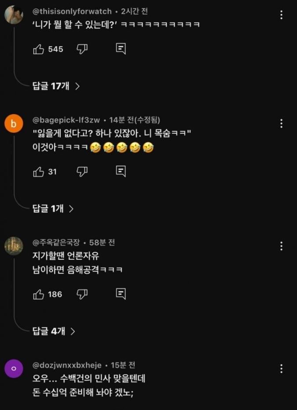Like the @bagepick-lf3zw comment
This screenshot has width=297, height=410.
pos(39,172)
